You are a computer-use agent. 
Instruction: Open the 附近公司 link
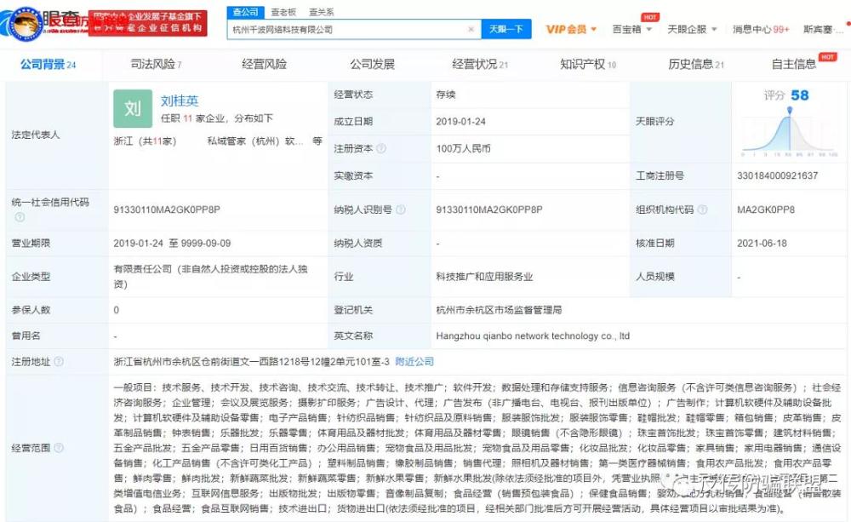pos(414,362)
